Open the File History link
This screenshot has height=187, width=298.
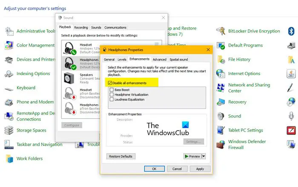tap(239, 59)
